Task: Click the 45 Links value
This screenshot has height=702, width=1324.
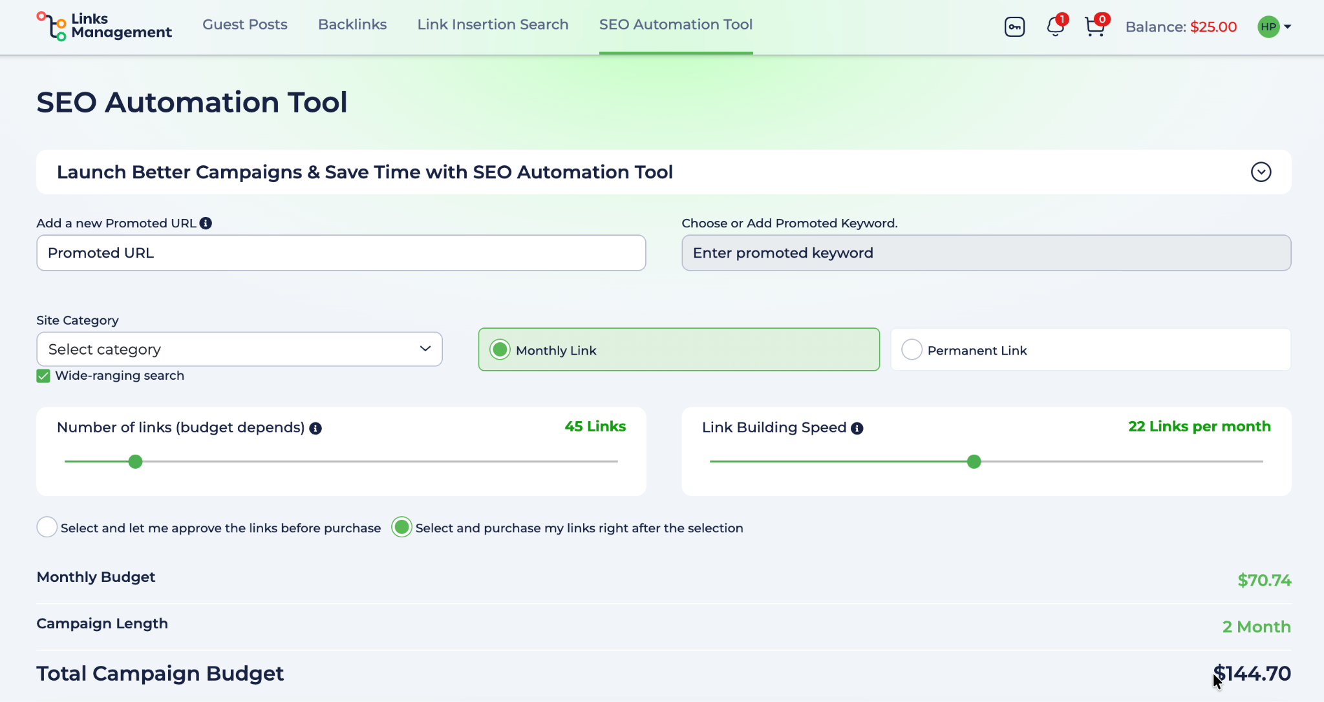Action: point(595,426)
